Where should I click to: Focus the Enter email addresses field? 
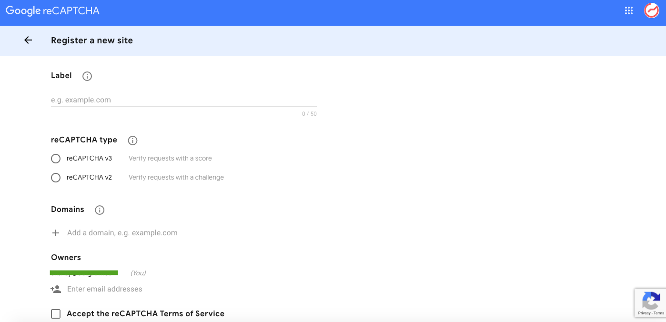[105, 289]
